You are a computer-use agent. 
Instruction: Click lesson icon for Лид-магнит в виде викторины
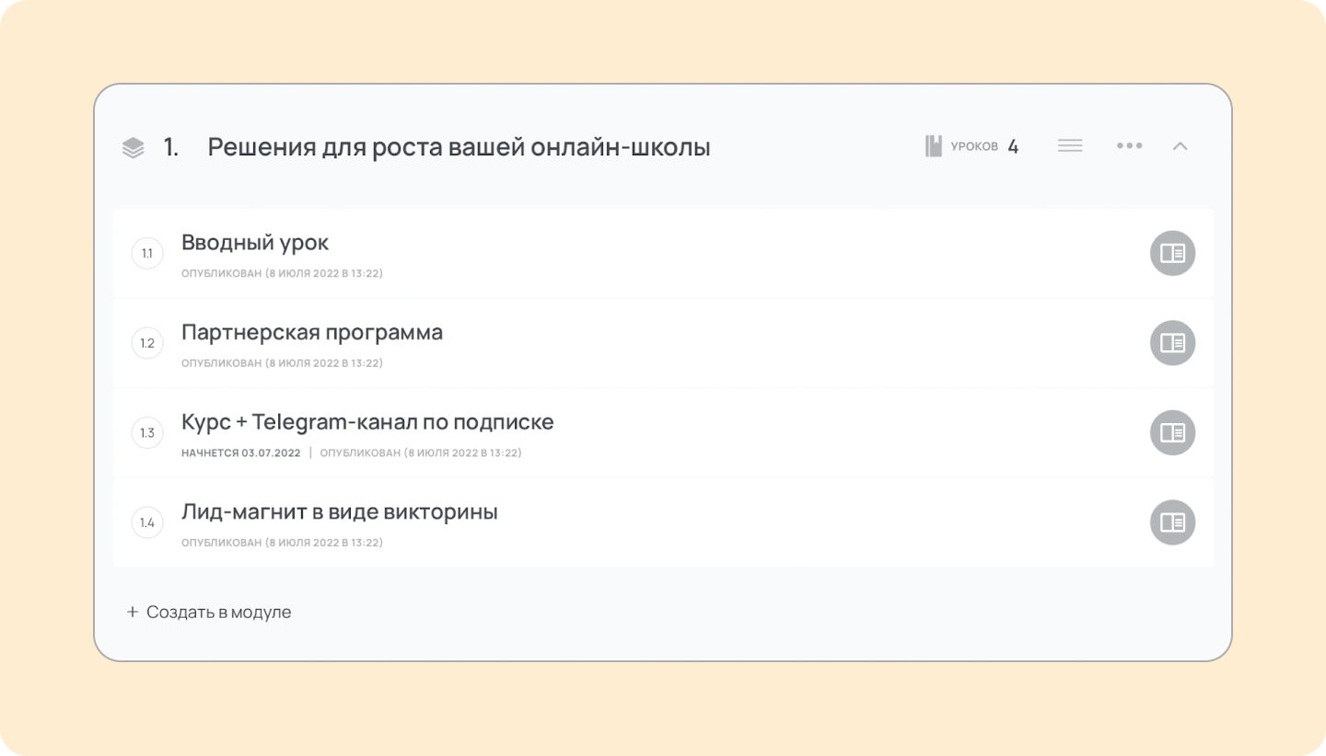point(1172,522)
